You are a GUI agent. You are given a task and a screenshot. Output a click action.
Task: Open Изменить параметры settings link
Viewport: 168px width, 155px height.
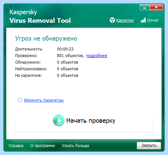(x=44, y=100)
